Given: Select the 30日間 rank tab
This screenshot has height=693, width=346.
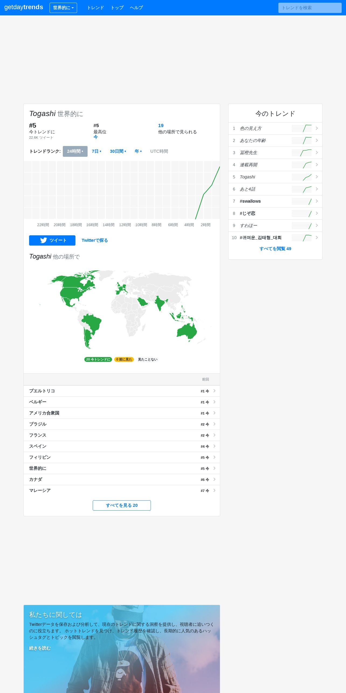Looking at the screenshot, I should tap(118, 151).
